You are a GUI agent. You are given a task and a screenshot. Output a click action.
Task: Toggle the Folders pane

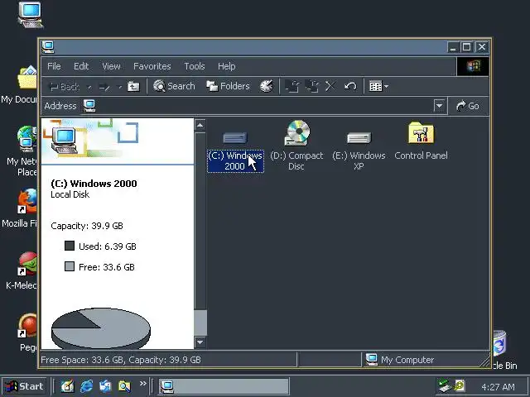click(x=229, y=86)
